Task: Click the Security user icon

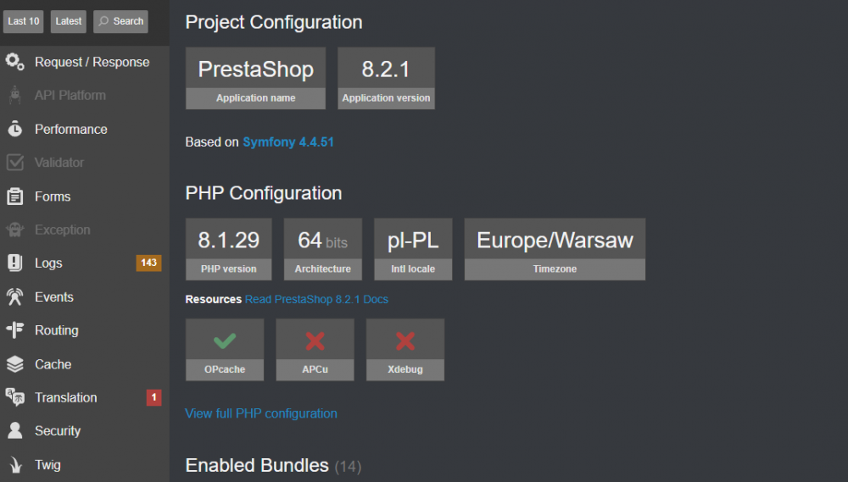Action: coord(15,430)
